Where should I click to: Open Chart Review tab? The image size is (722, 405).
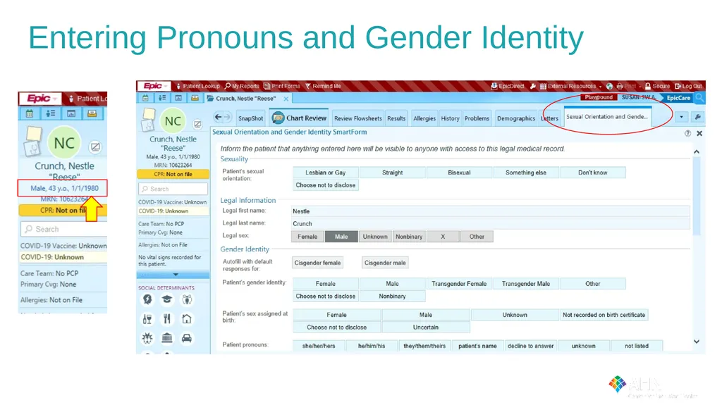(299, 118)
